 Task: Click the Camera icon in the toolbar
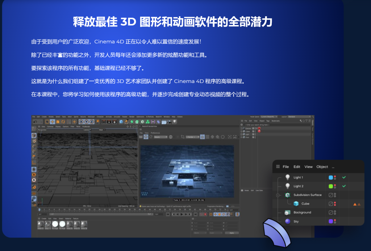(169, 122)
